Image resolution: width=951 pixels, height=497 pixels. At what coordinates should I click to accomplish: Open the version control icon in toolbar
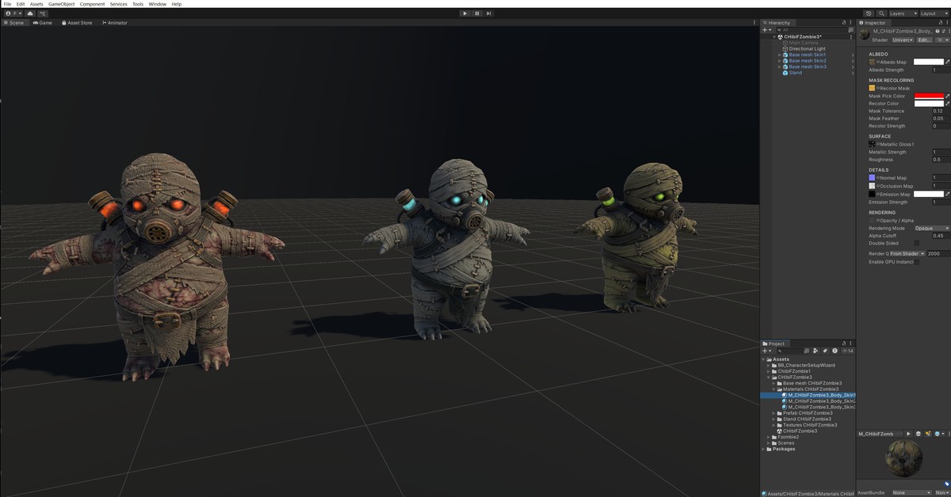pyautogui.click(x=43, y=13)
